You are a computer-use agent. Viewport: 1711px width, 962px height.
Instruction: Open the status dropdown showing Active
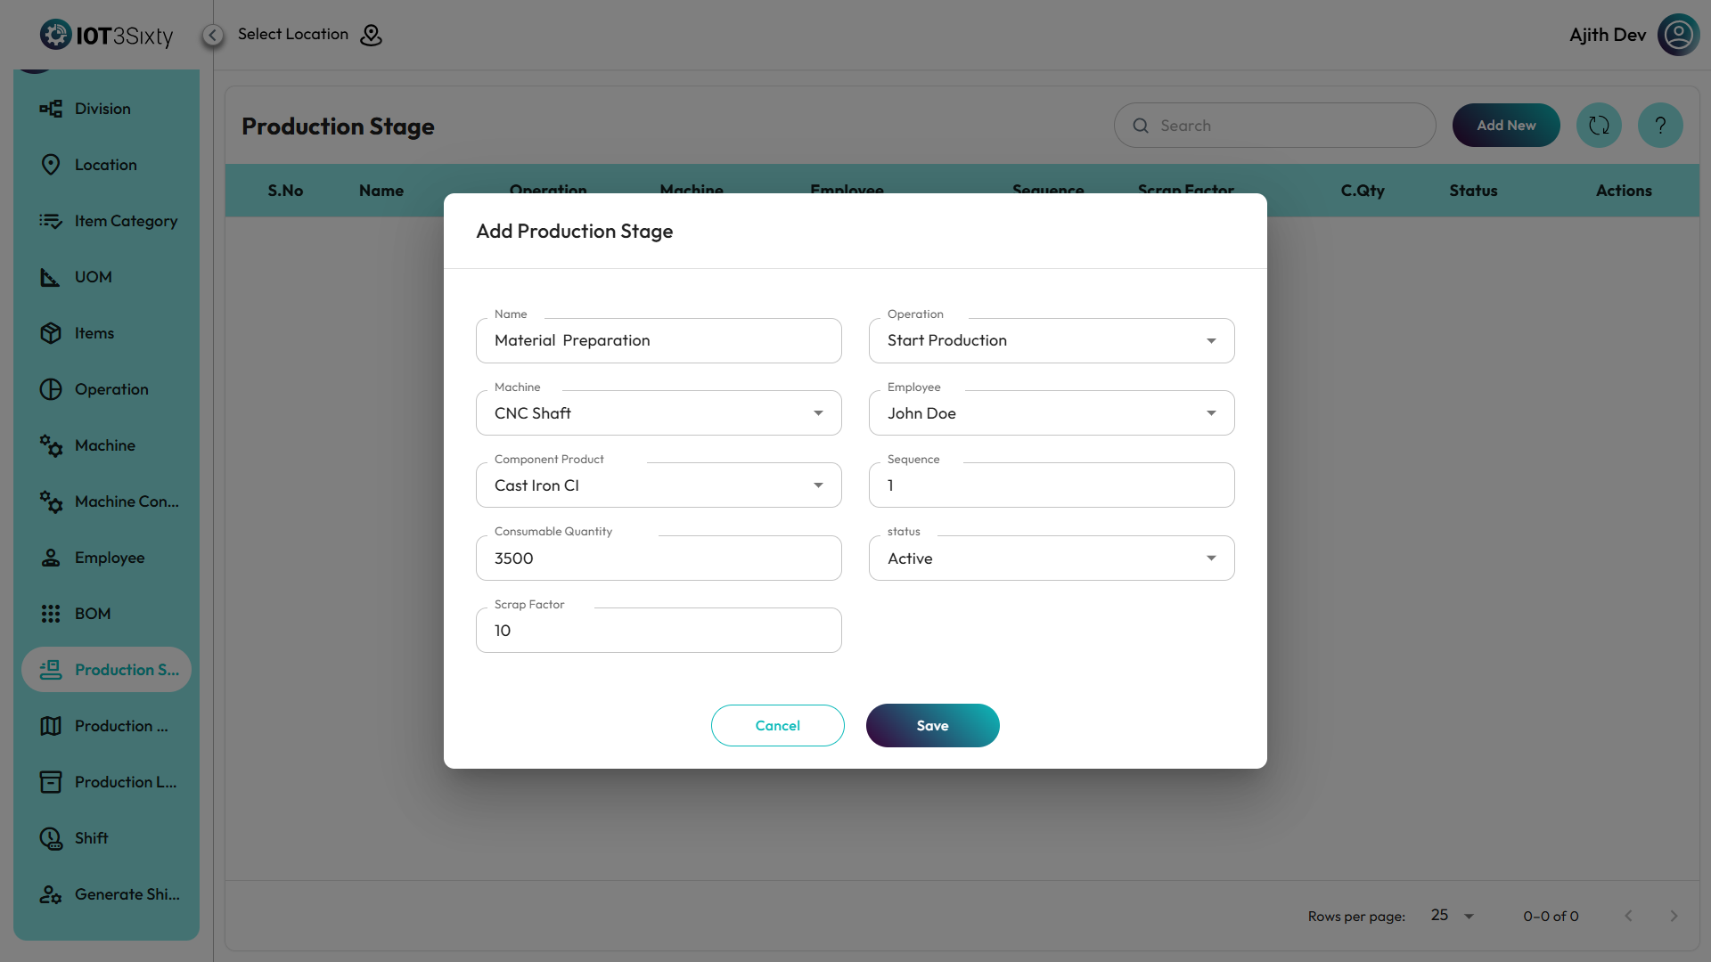tap(1052, 558)
